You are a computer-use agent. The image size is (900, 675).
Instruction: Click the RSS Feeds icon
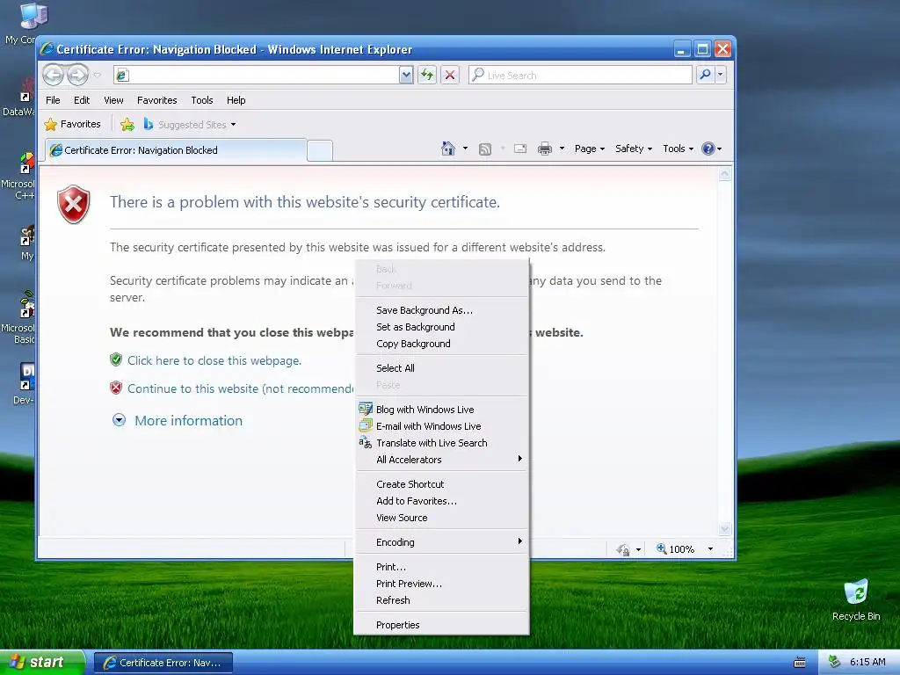[x=485, y=149]
